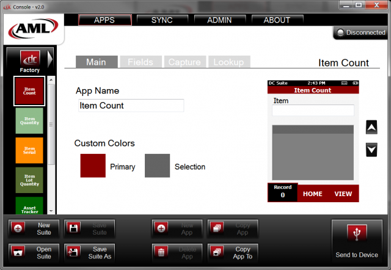Click the app list scrollbar up arrow
The height and width of the screenshot is (270, 391).
pos(51,80)
